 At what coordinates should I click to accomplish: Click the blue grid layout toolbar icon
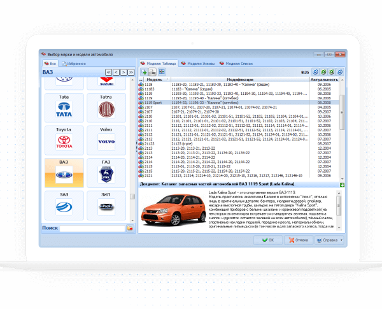(162, 72)
